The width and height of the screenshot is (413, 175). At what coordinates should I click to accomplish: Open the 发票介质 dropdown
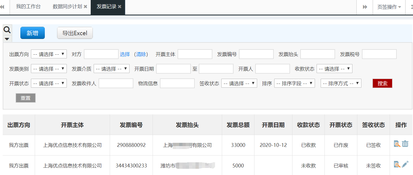112,69
